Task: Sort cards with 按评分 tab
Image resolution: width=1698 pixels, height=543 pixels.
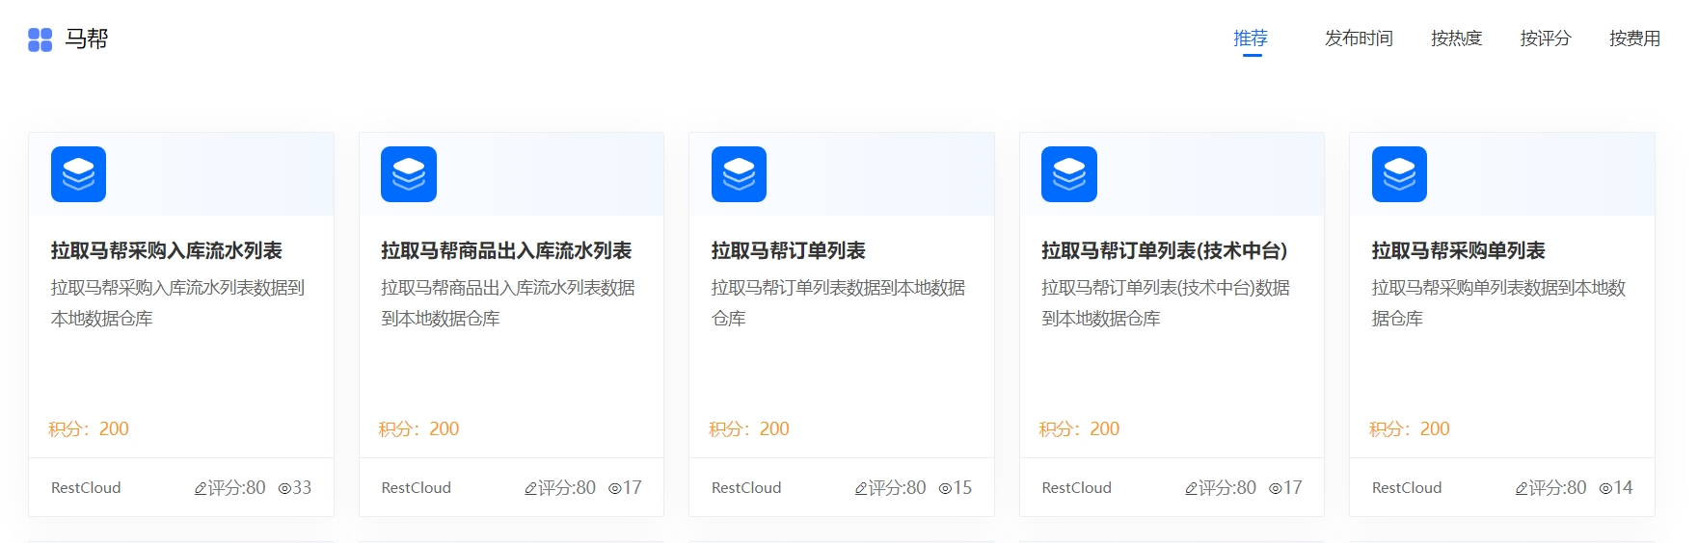Action: [x=1546, y=39]
